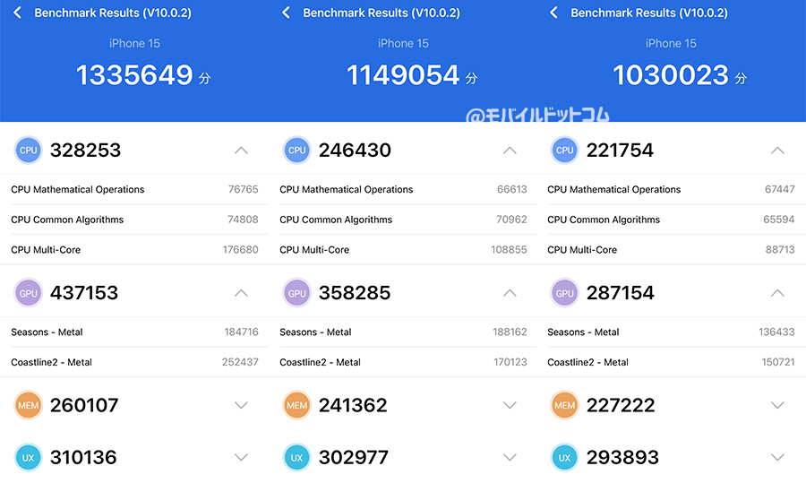Collapse the CPU 221754 section
The image size is (806, 483).
click(777, 151)
